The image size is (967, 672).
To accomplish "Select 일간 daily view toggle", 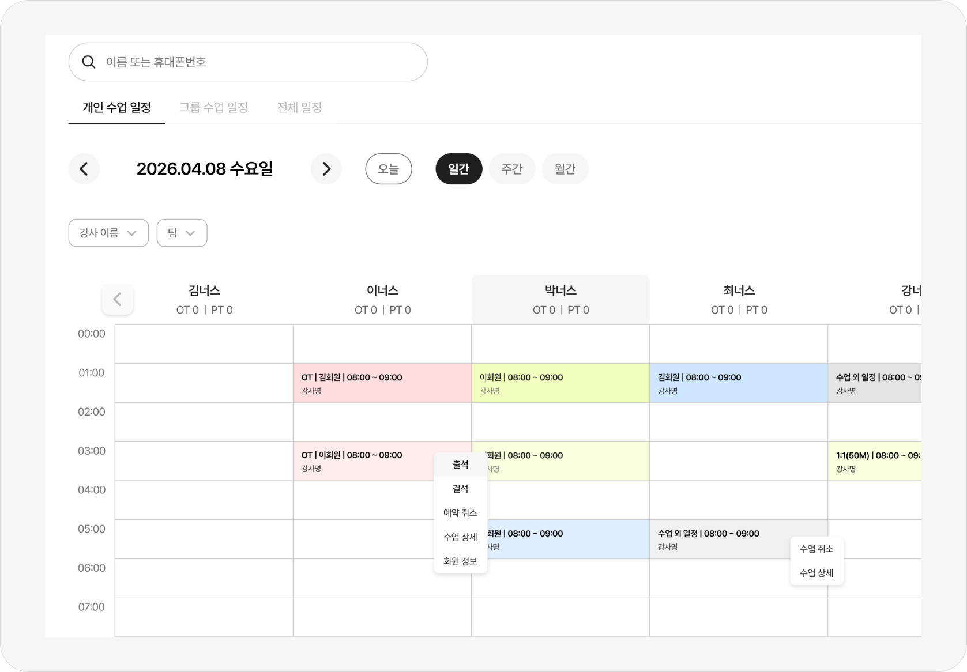I will (x=458, y=169).
